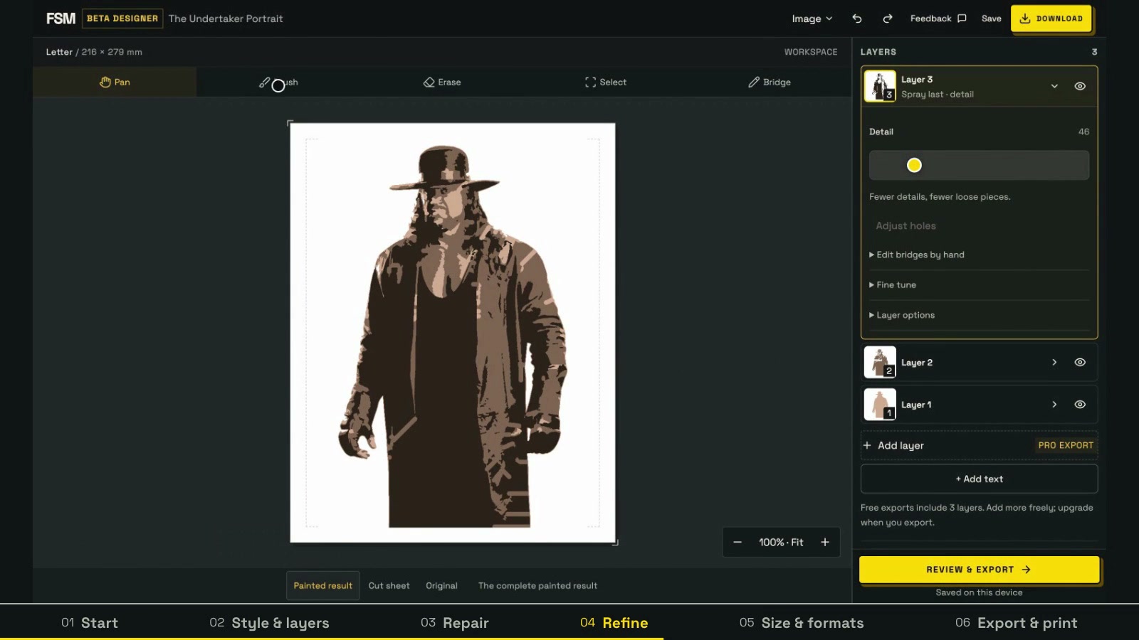The height and width of the screenshot is (640, 1139).
Task: Click the PRO EXPORT badge
Action: coord(1066,445)
